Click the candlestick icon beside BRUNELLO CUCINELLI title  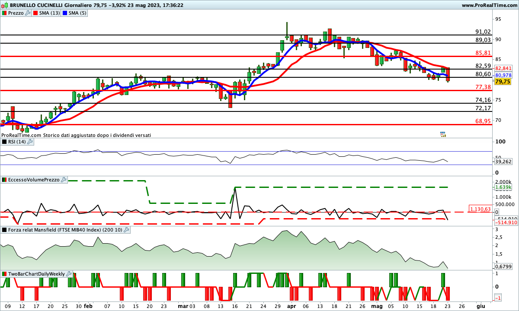4,5
